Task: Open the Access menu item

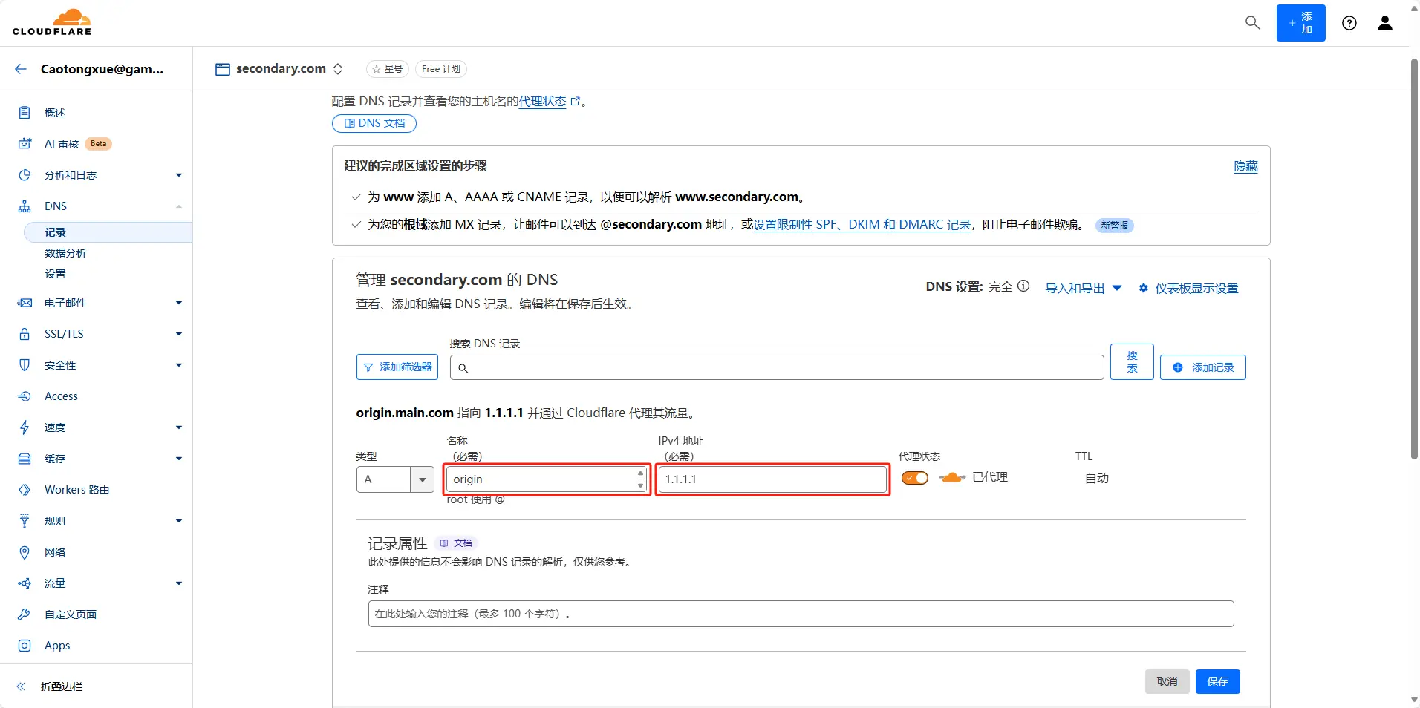Action: [61, 396]
